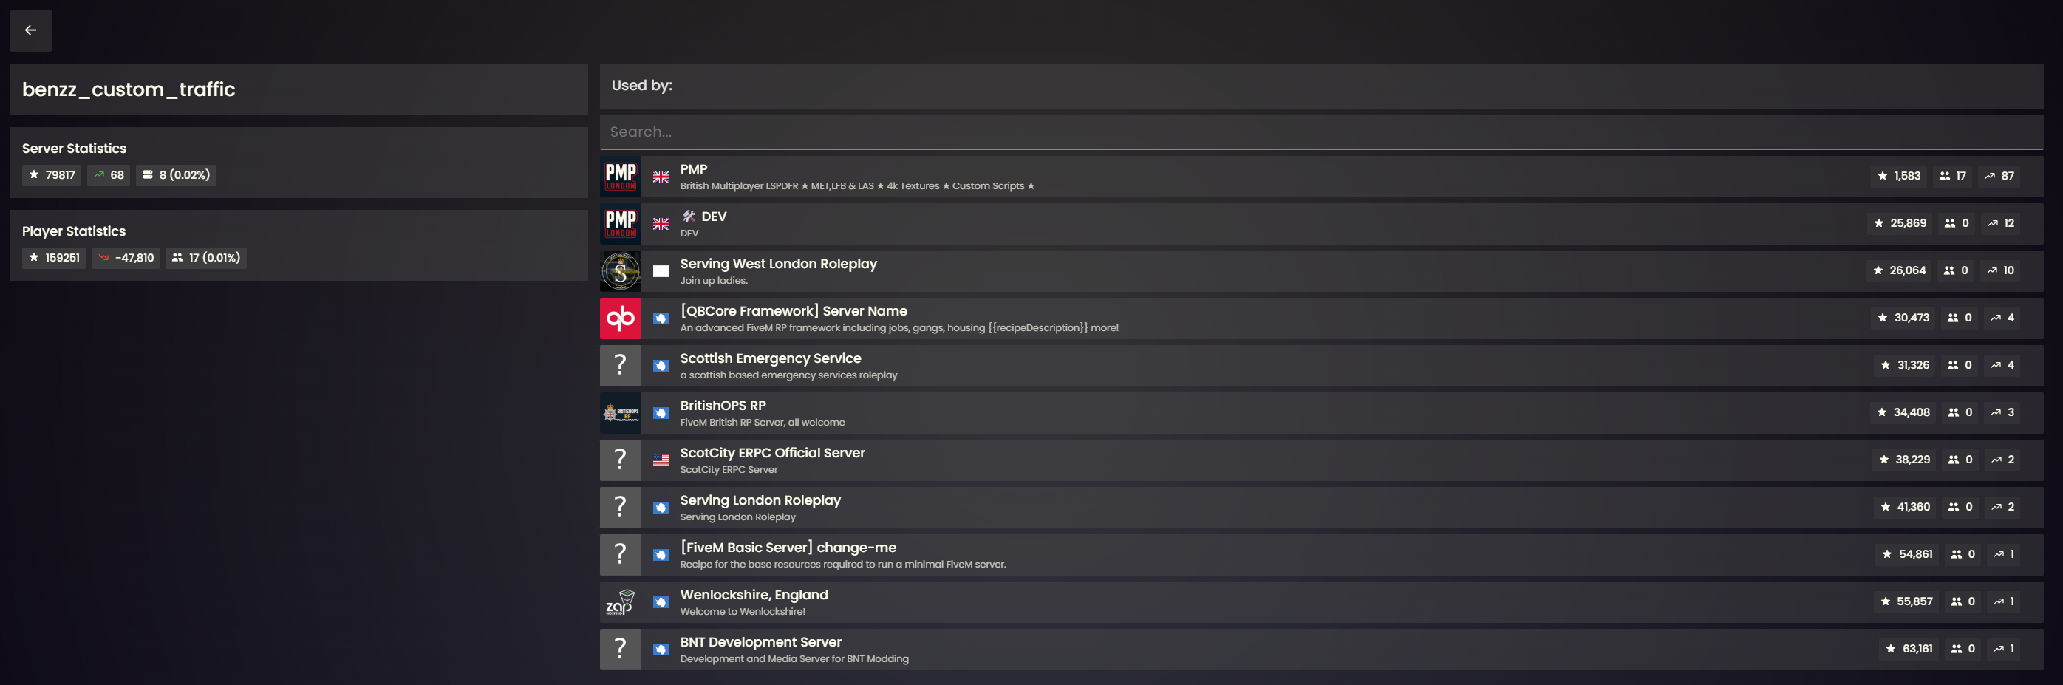Open Serving London Roleplay server

[759, 501]
